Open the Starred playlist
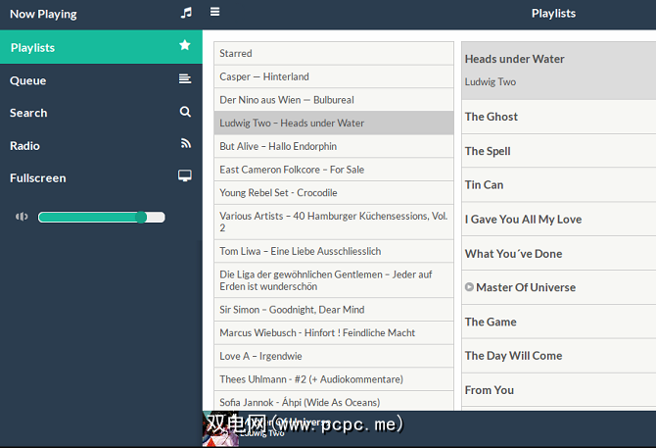This screenshot has height=448, width=656. pyautogui.click(x=334, y=53)
